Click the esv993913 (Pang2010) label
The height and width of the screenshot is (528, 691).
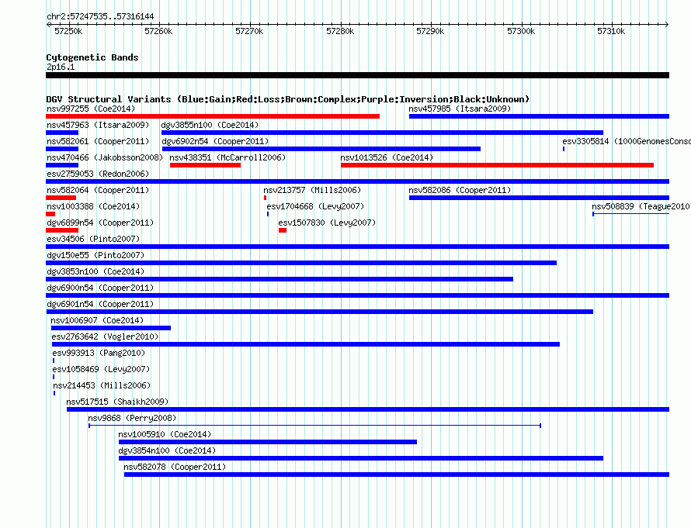(x=99, y=353)
